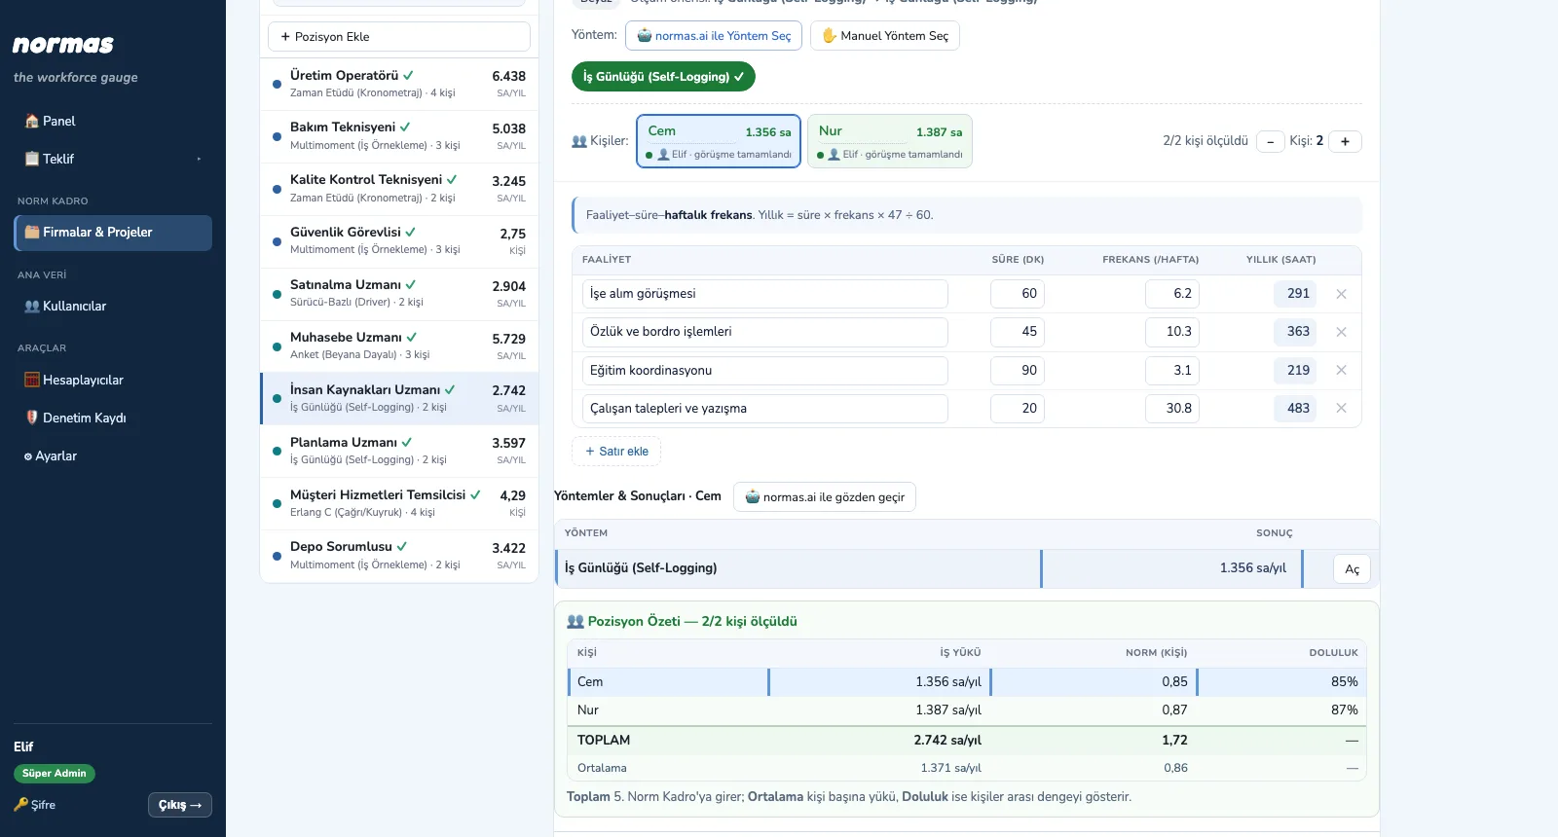The image size is (1558, 837).
Task: Click the Cem row in Pozisyon Özeti
Action: 967,682
